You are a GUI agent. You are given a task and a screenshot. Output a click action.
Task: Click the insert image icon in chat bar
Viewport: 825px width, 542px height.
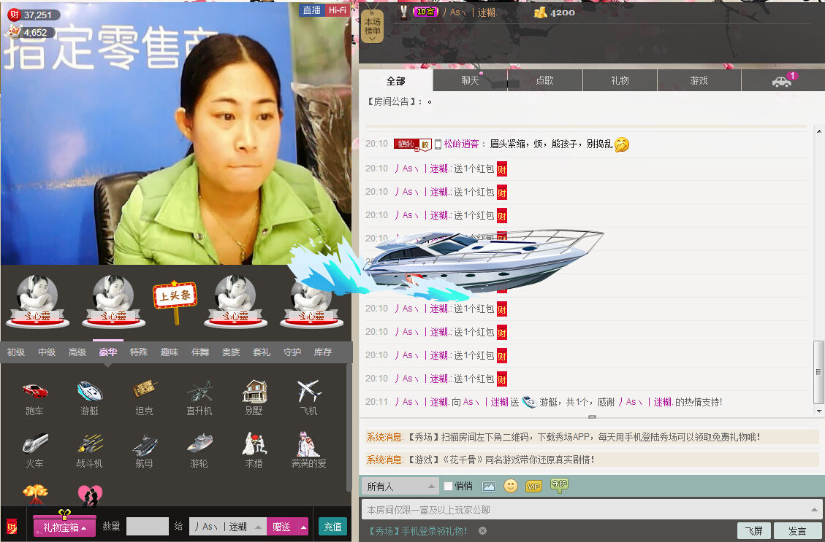(x=489, y=486)
